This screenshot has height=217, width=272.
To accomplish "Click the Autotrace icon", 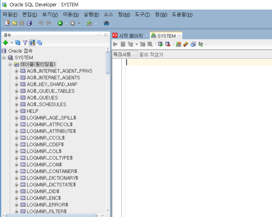I will (x=143, y=44).
